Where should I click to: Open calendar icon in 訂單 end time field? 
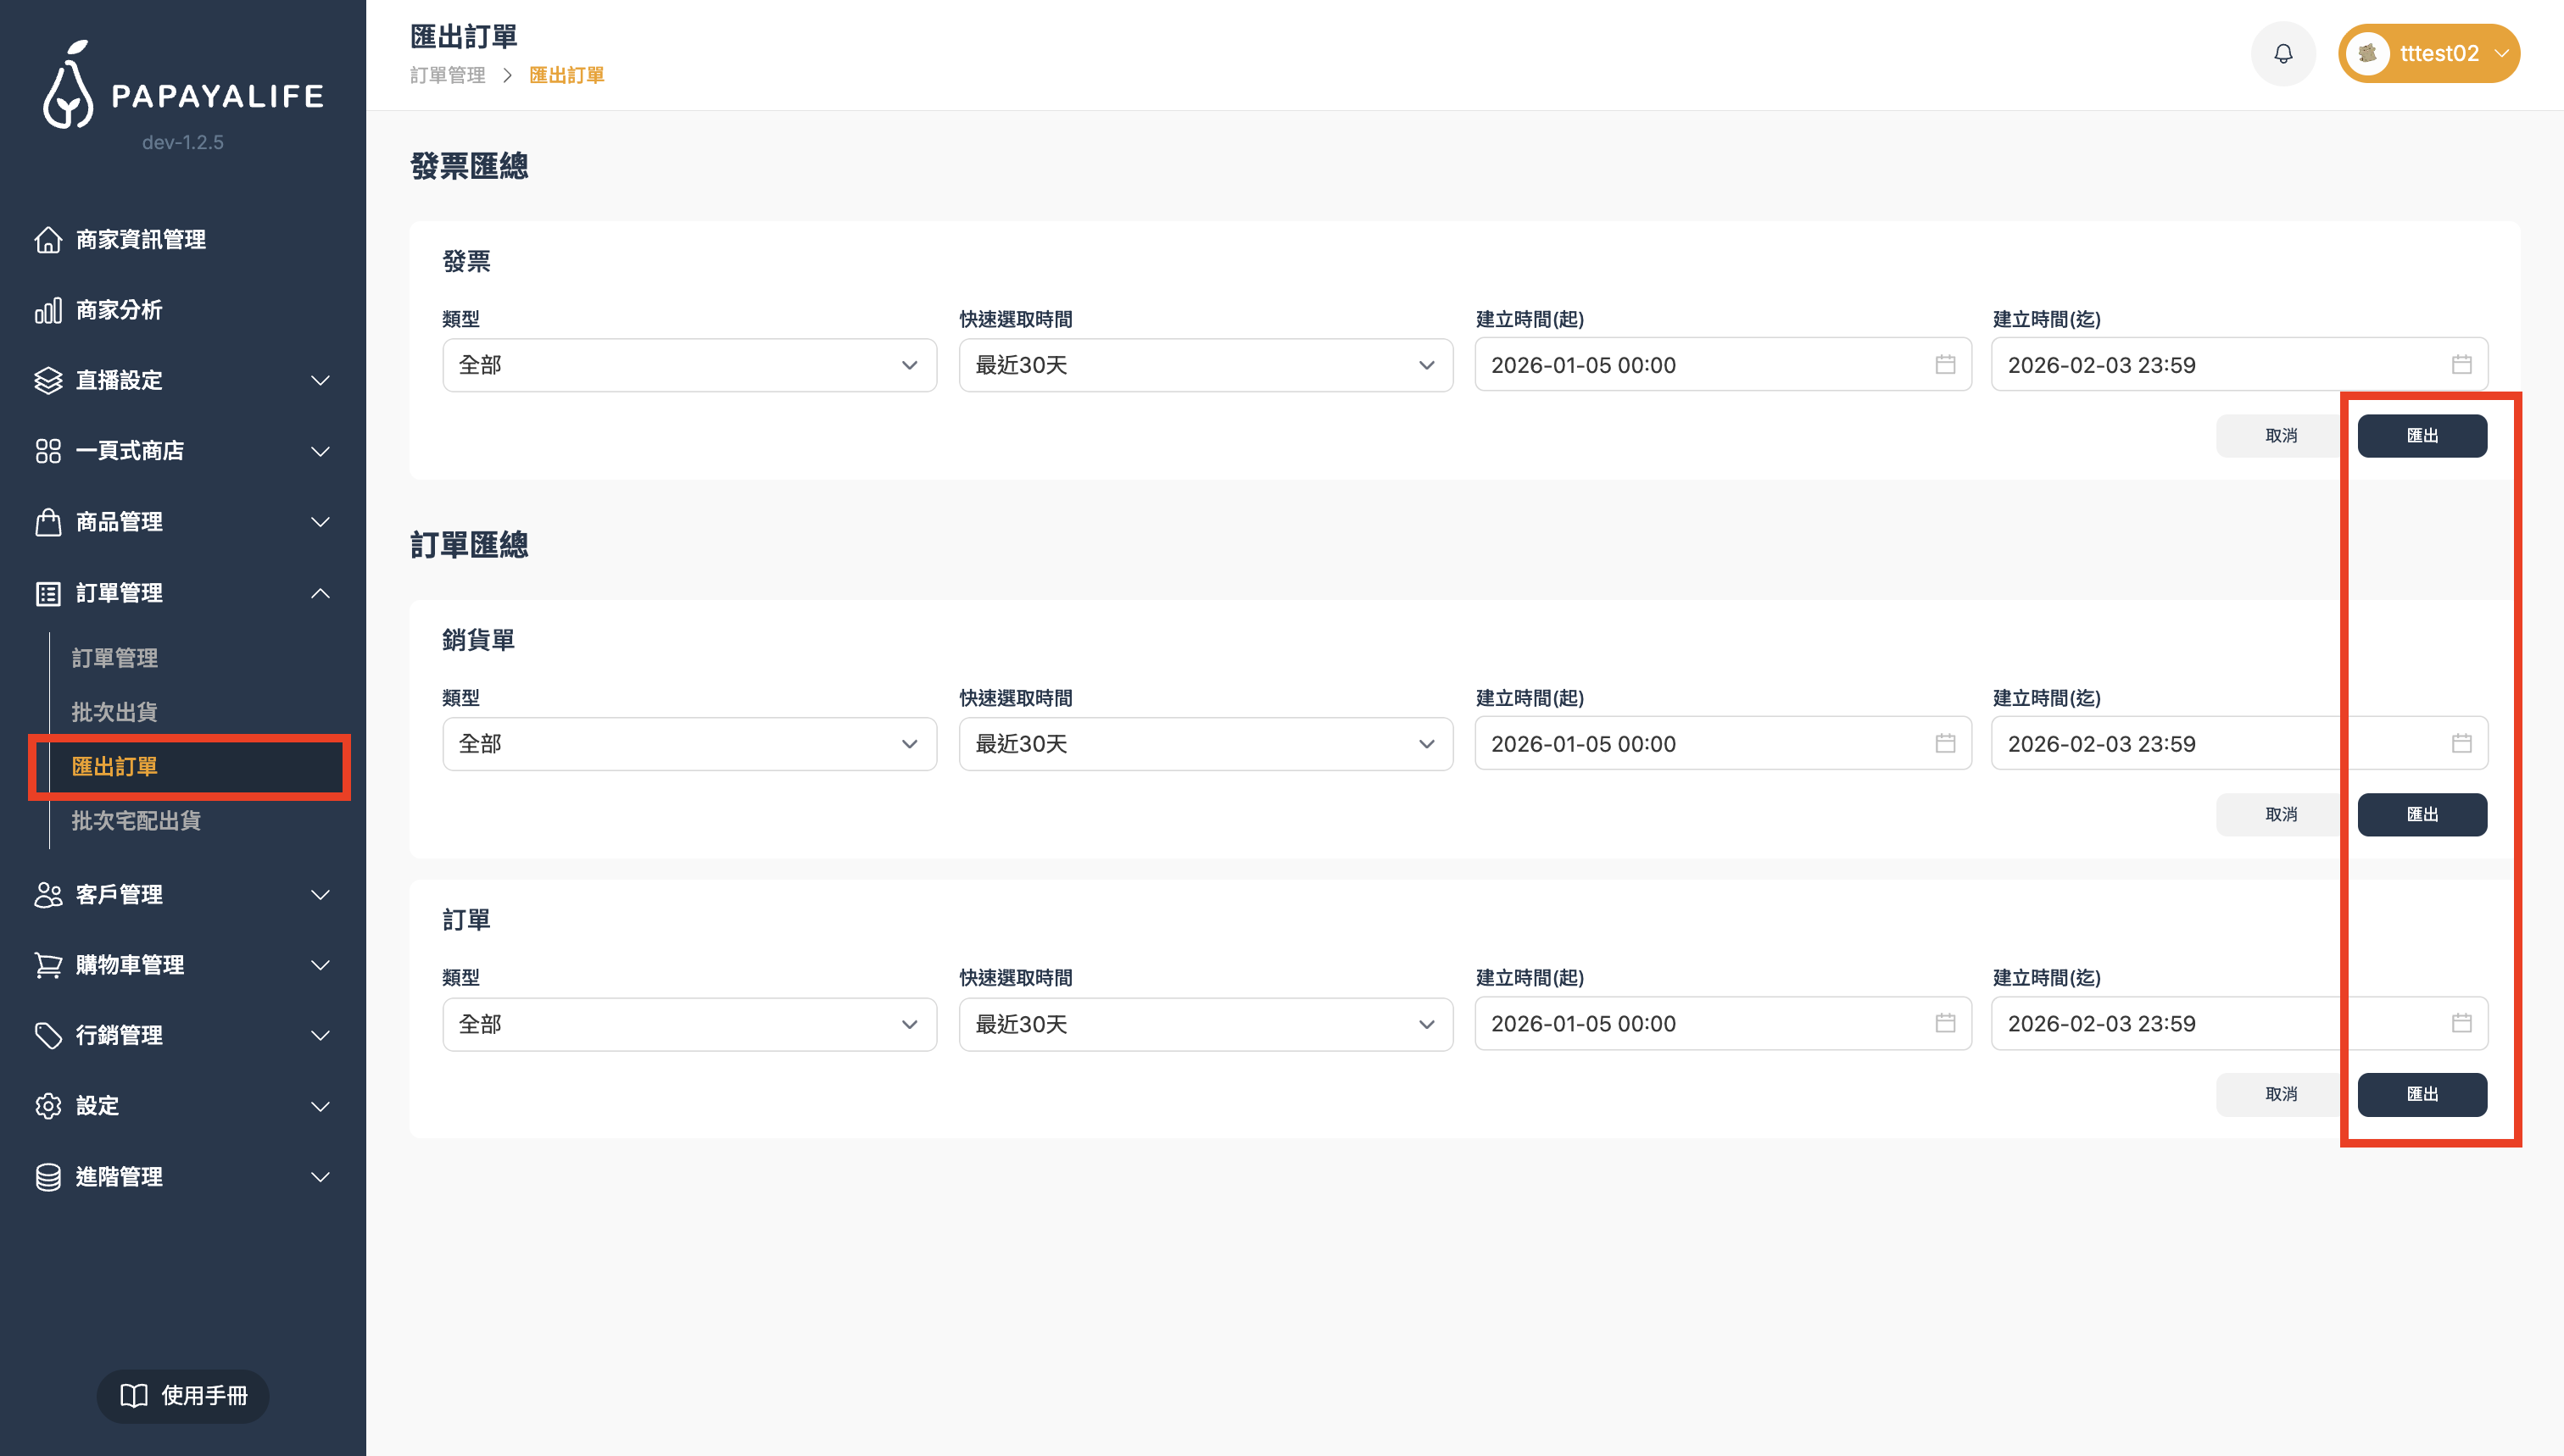[2461, 1023]
